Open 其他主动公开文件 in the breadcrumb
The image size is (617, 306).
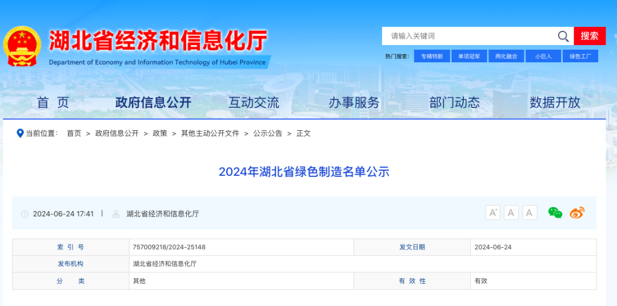coord(210,133)
